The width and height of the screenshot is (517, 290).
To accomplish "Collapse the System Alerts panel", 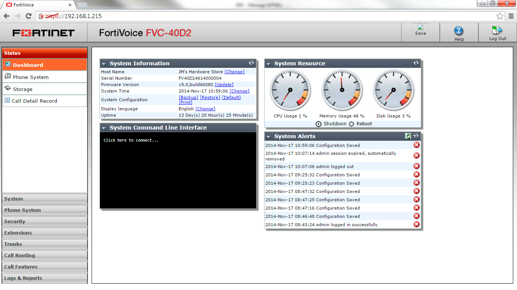I will coord(268,137).
